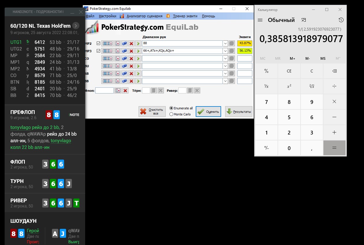Click tonyvlago link in preflop action text
Image resolution: width=364 pixels, height=245 pixels.
[20, 127]
